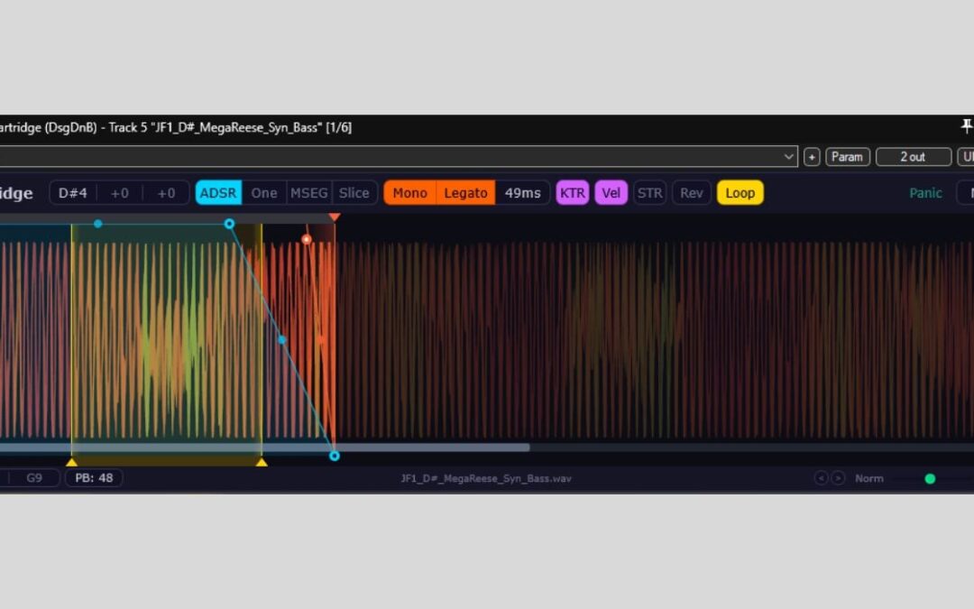Screen dimensions: 974x609
Task: Go to the next sample with the right arrow
Action: [838, 478]
